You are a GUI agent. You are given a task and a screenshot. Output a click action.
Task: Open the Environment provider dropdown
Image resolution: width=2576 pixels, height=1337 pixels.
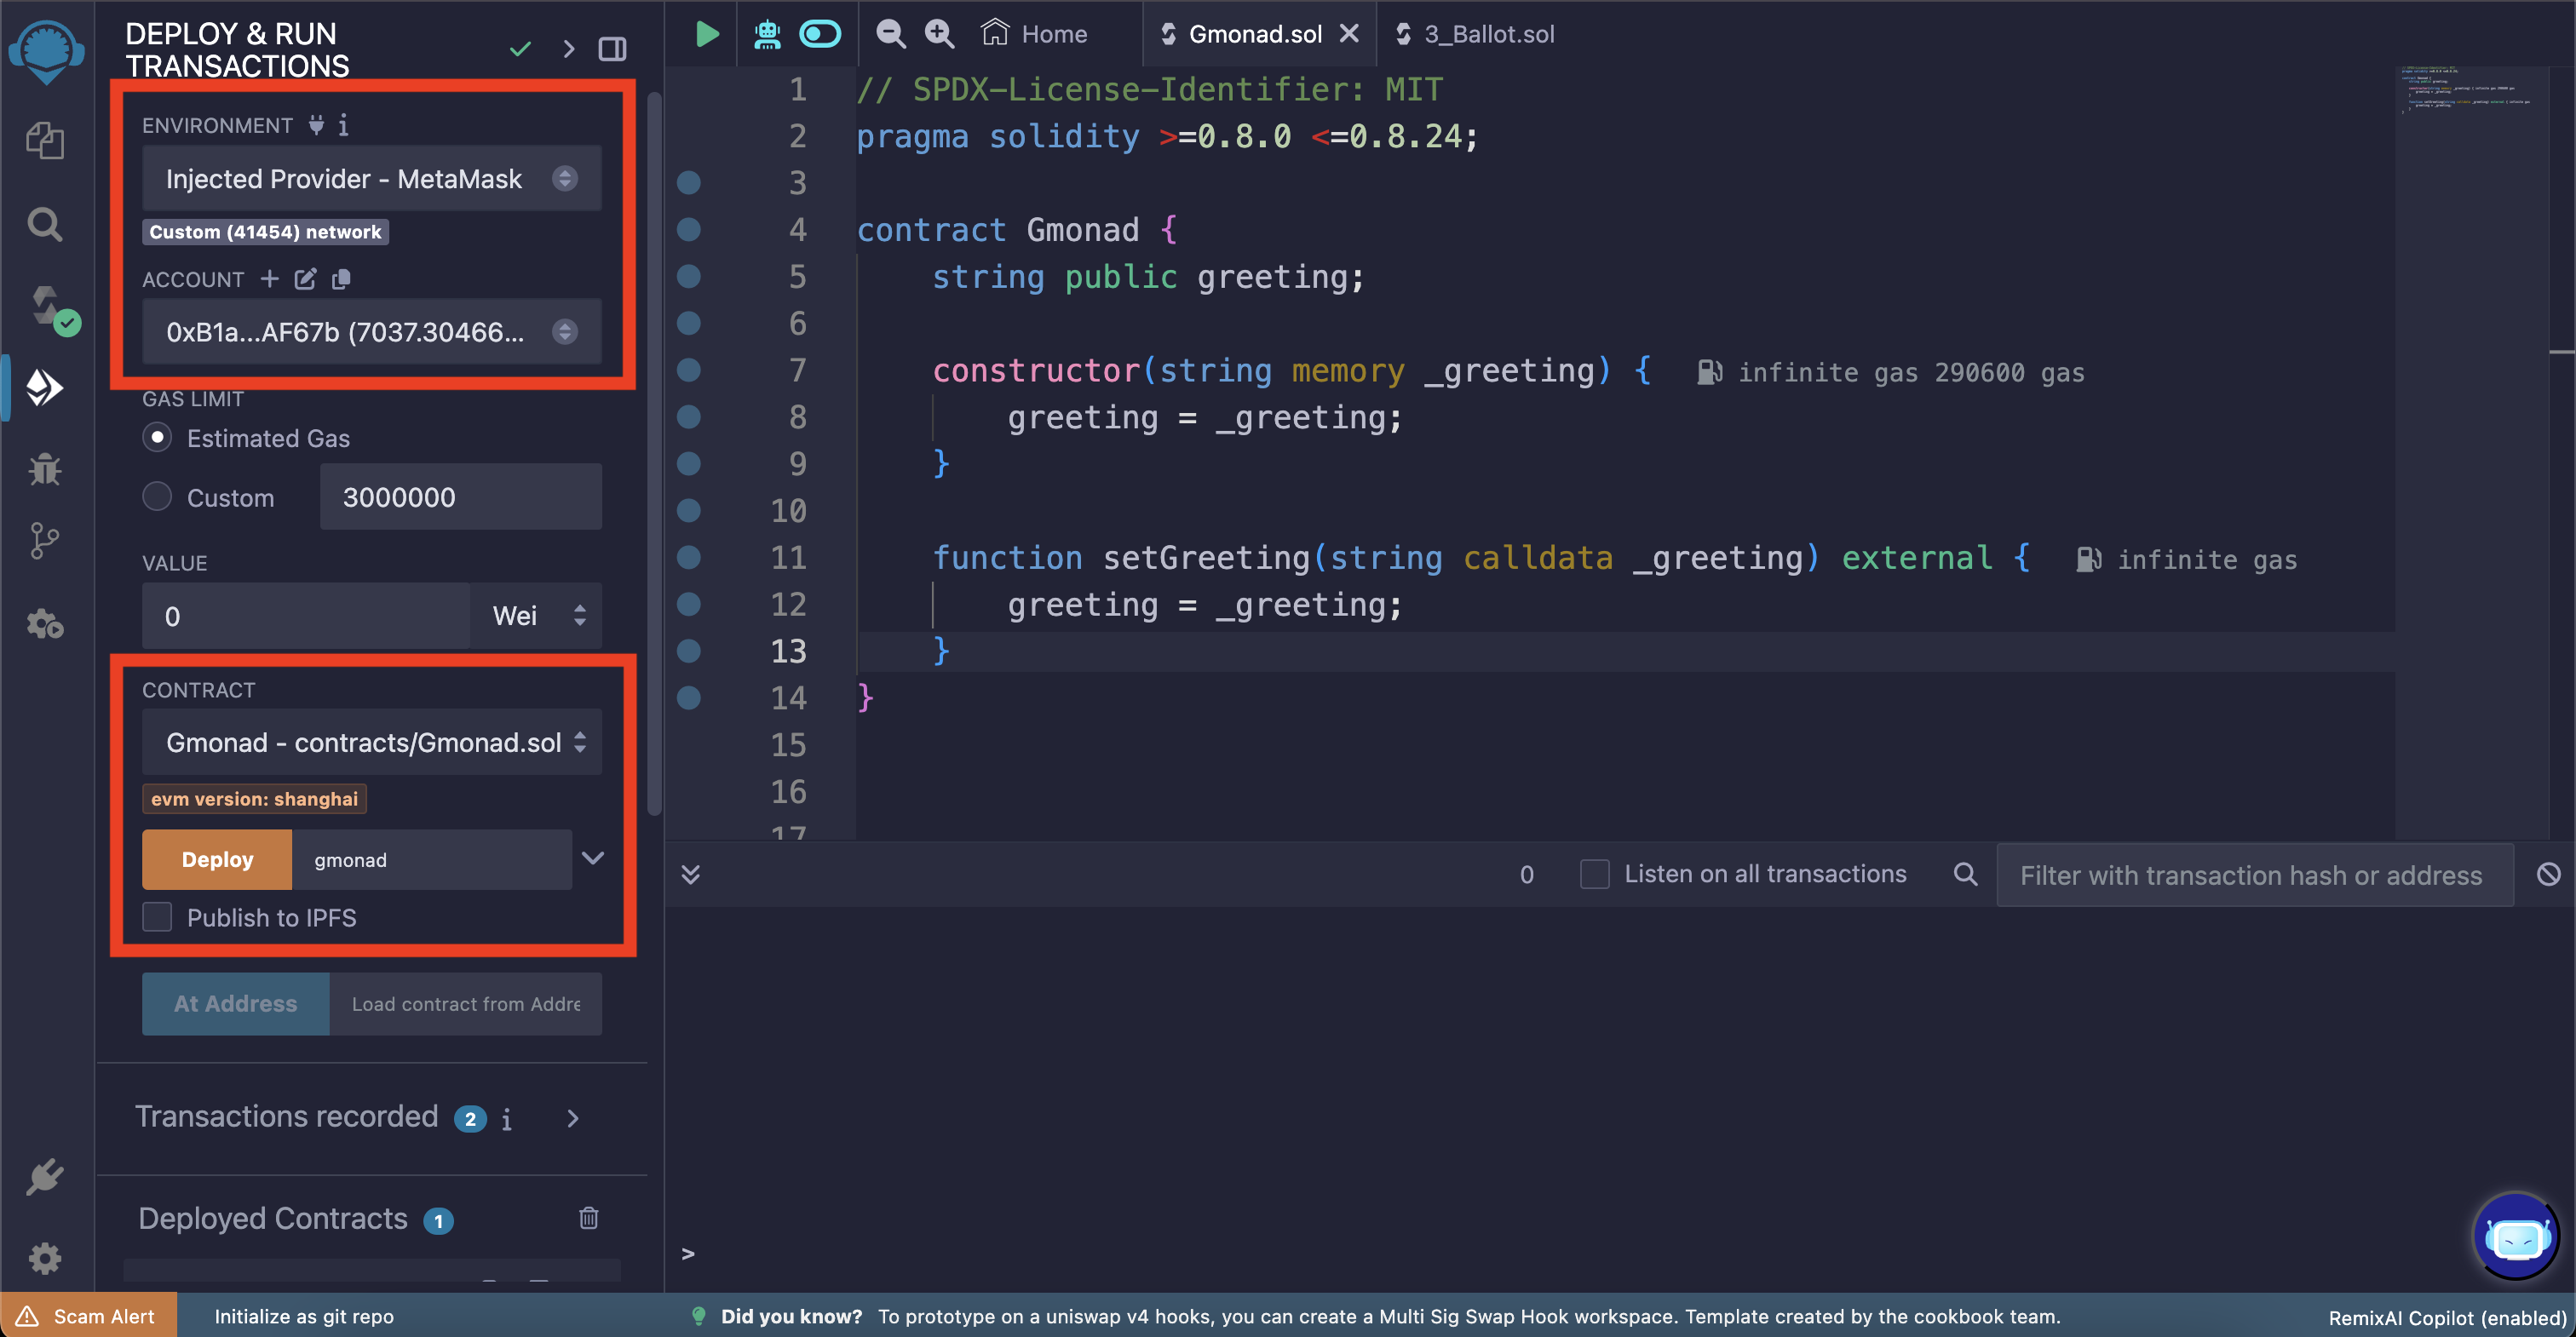[371, 179]
